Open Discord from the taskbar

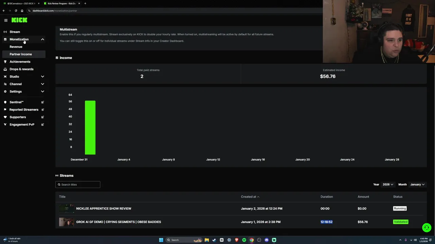tap(266, 240)
